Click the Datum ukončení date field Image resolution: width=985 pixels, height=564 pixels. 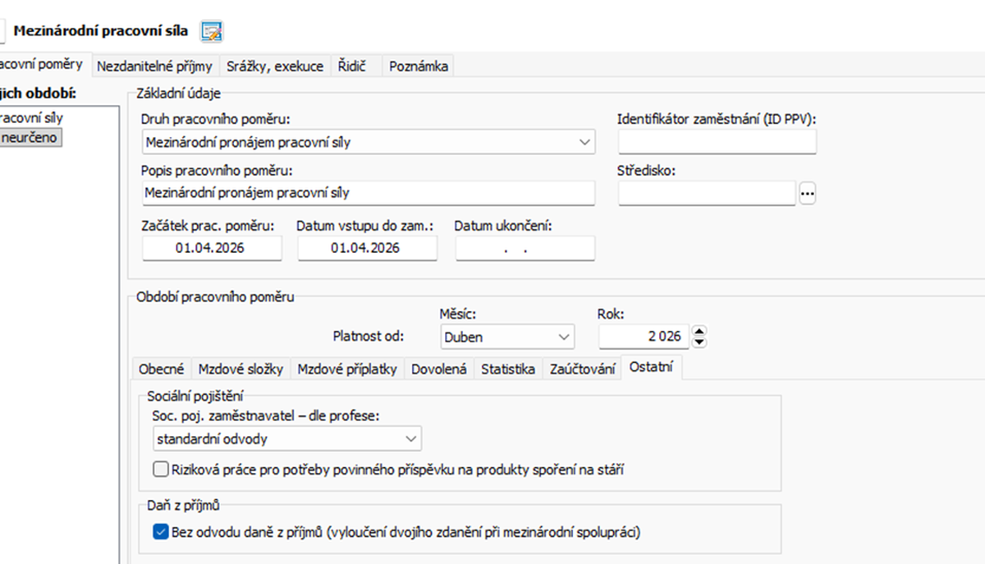[x=525, y=248]
